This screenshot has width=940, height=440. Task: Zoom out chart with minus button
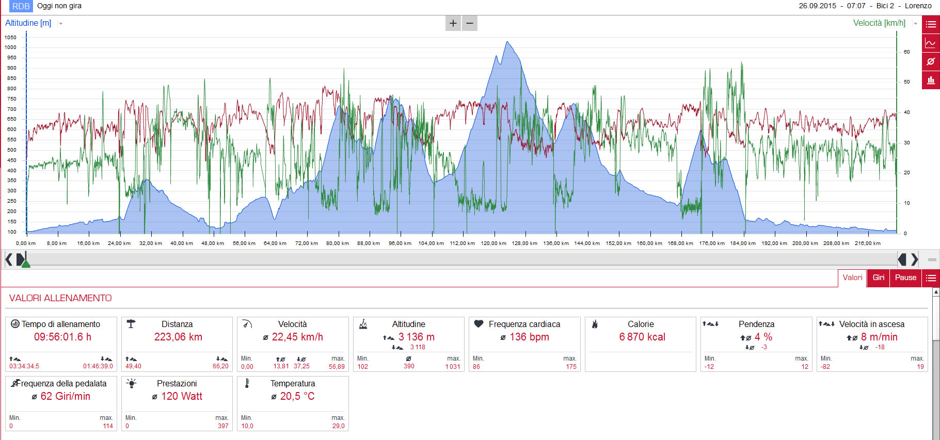click(x=470, y=23)
